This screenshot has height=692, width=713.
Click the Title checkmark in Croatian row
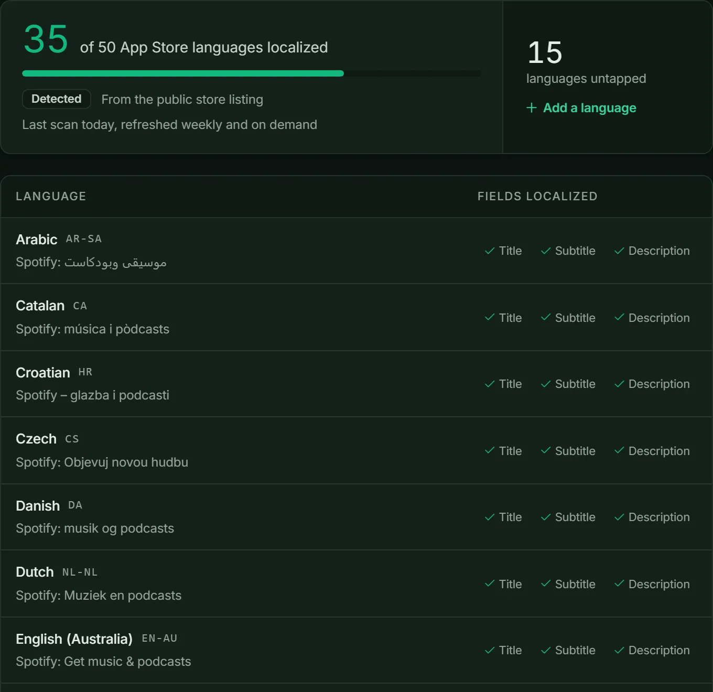coord(490,384)
